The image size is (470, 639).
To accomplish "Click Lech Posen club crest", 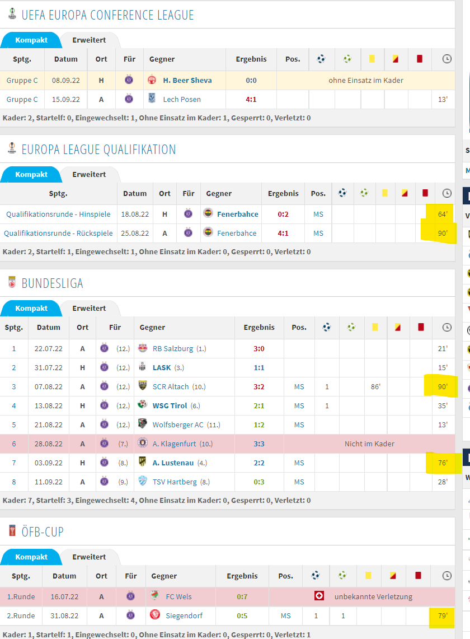I will pos(152,98).
